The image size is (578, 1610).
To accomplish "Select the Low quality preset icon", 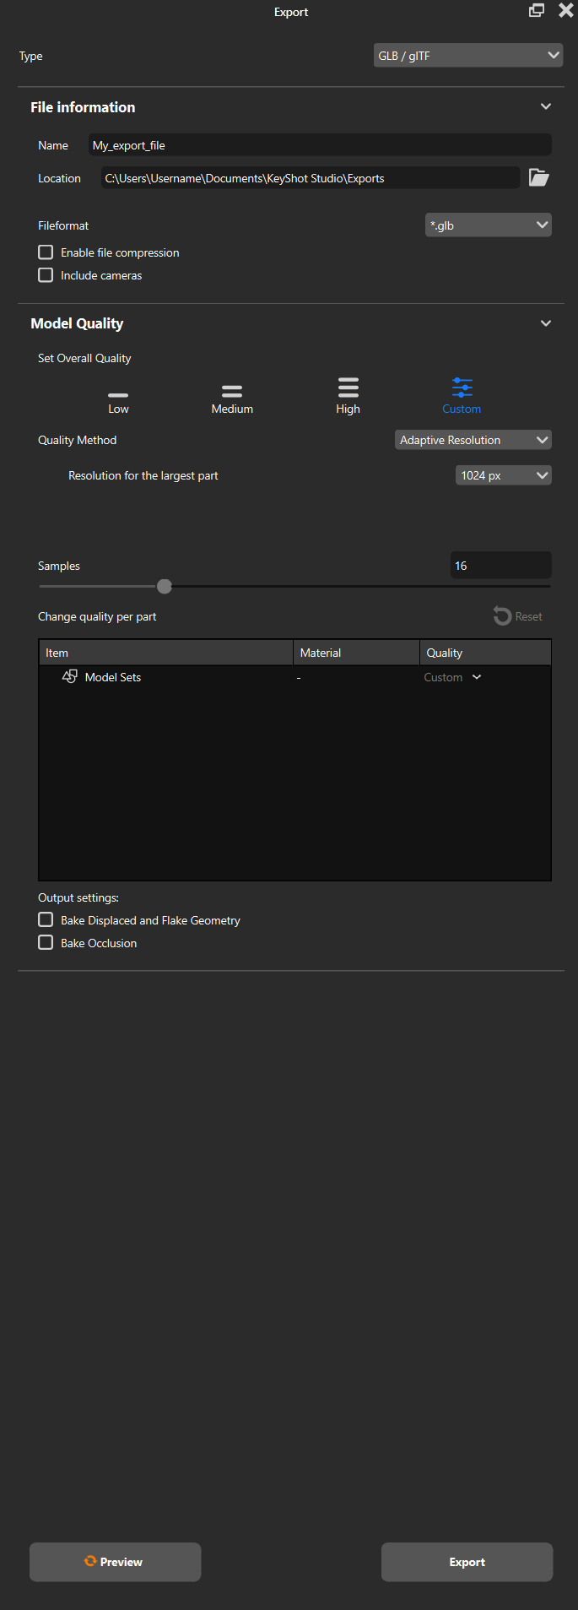I will point(118,394).
